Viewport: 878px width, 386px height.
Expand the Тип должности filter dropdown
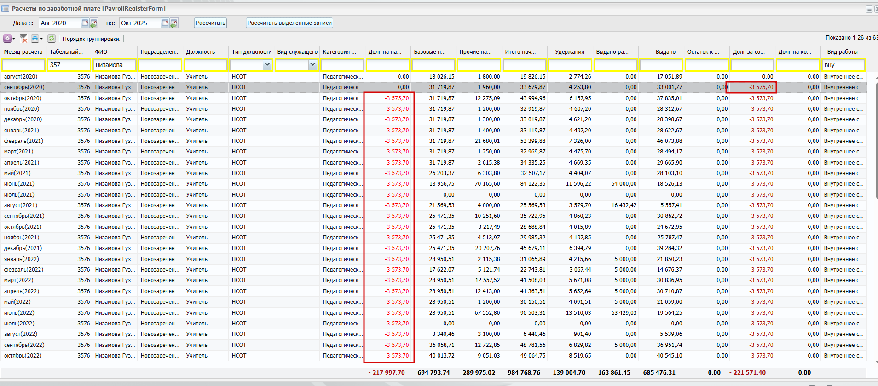(x=267, y=65)
